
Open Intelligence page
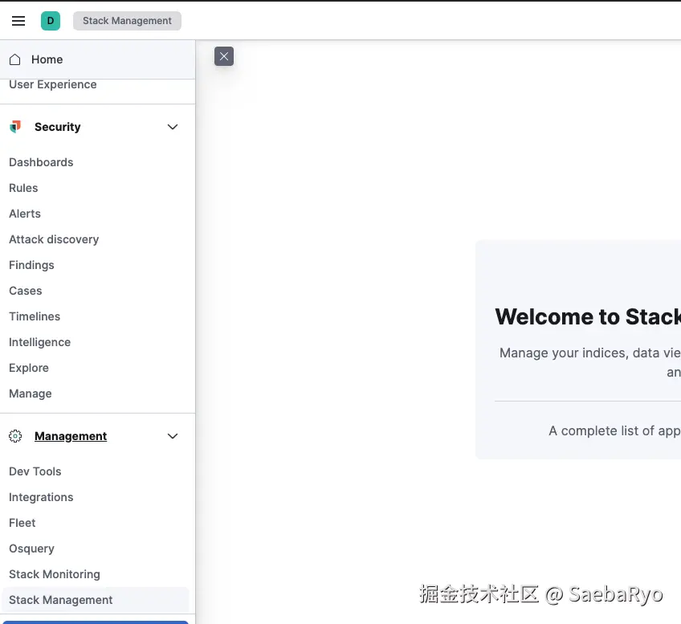39,342
